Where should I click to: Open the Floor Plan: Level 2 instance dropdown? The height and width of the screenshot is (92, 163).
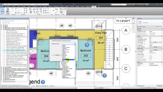tap(155, 27)
